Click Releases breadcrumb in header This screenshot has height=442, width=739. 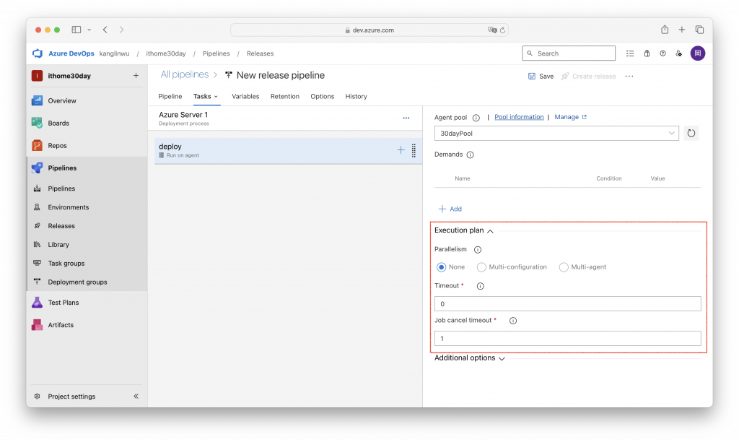click(x=260, y=53)
